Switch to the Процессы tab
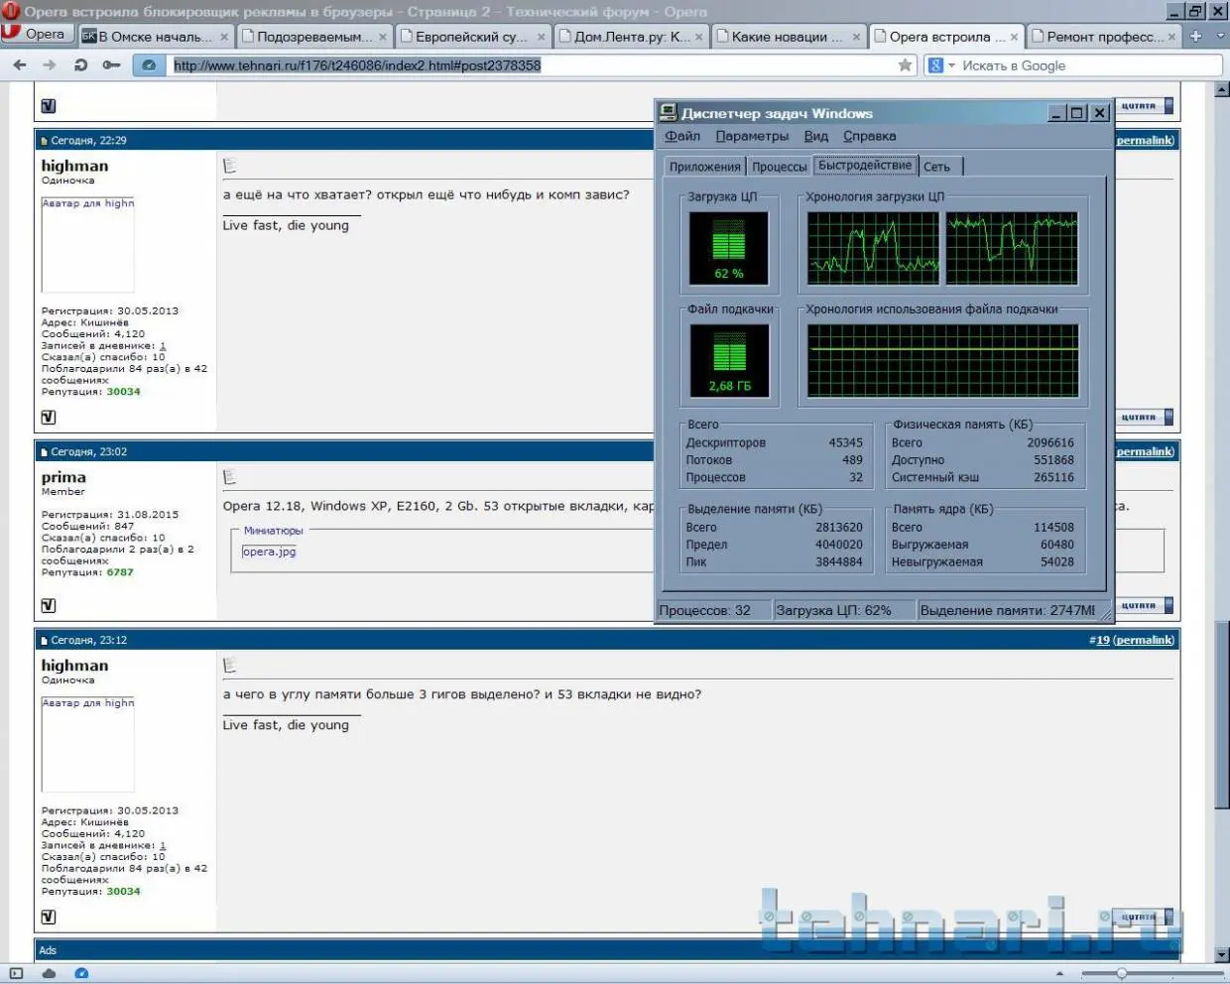 779,167
